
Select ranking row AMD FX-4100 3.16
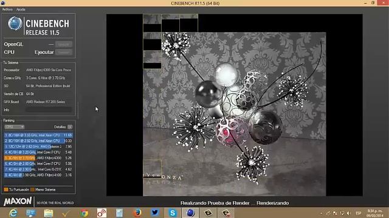[x=38, y=175]
